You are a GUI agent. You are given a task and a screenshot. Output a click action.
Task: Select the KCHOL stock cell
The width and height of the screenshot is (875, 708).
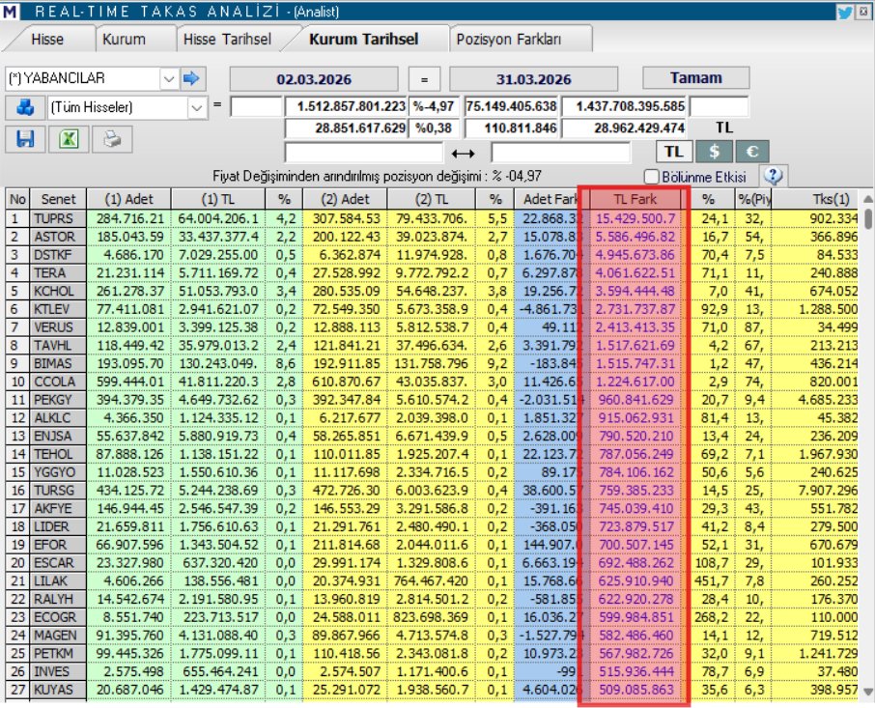click(x=58, y=292)
